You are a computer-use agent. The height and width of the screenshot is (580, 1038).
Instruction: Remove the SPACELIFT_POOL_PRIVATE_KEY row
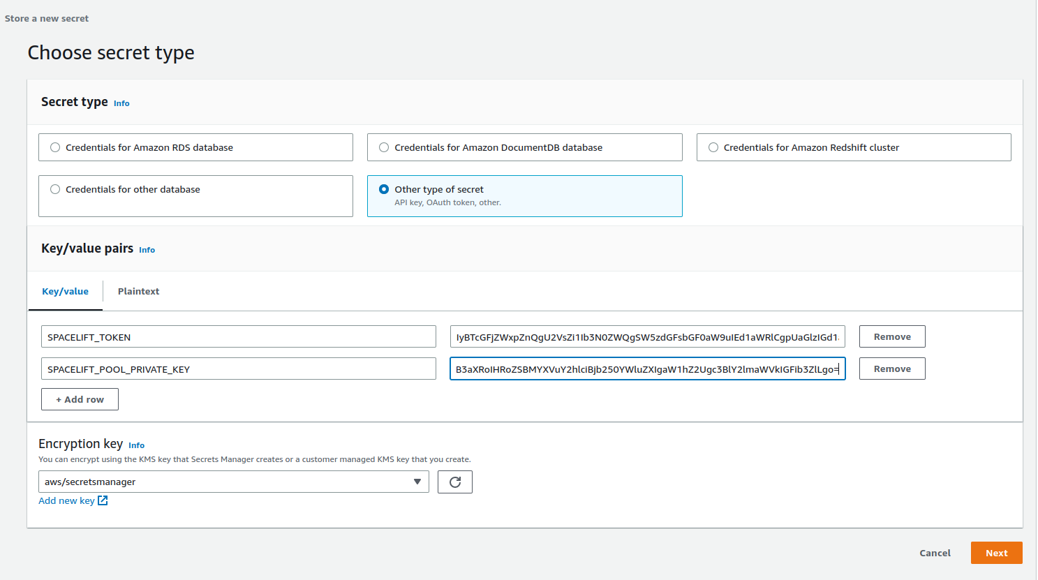click(x=891, y=369)
